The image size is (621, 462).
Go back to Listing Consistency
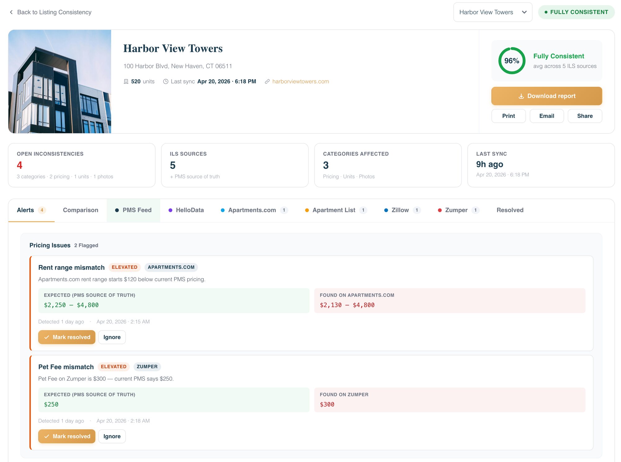50,12
